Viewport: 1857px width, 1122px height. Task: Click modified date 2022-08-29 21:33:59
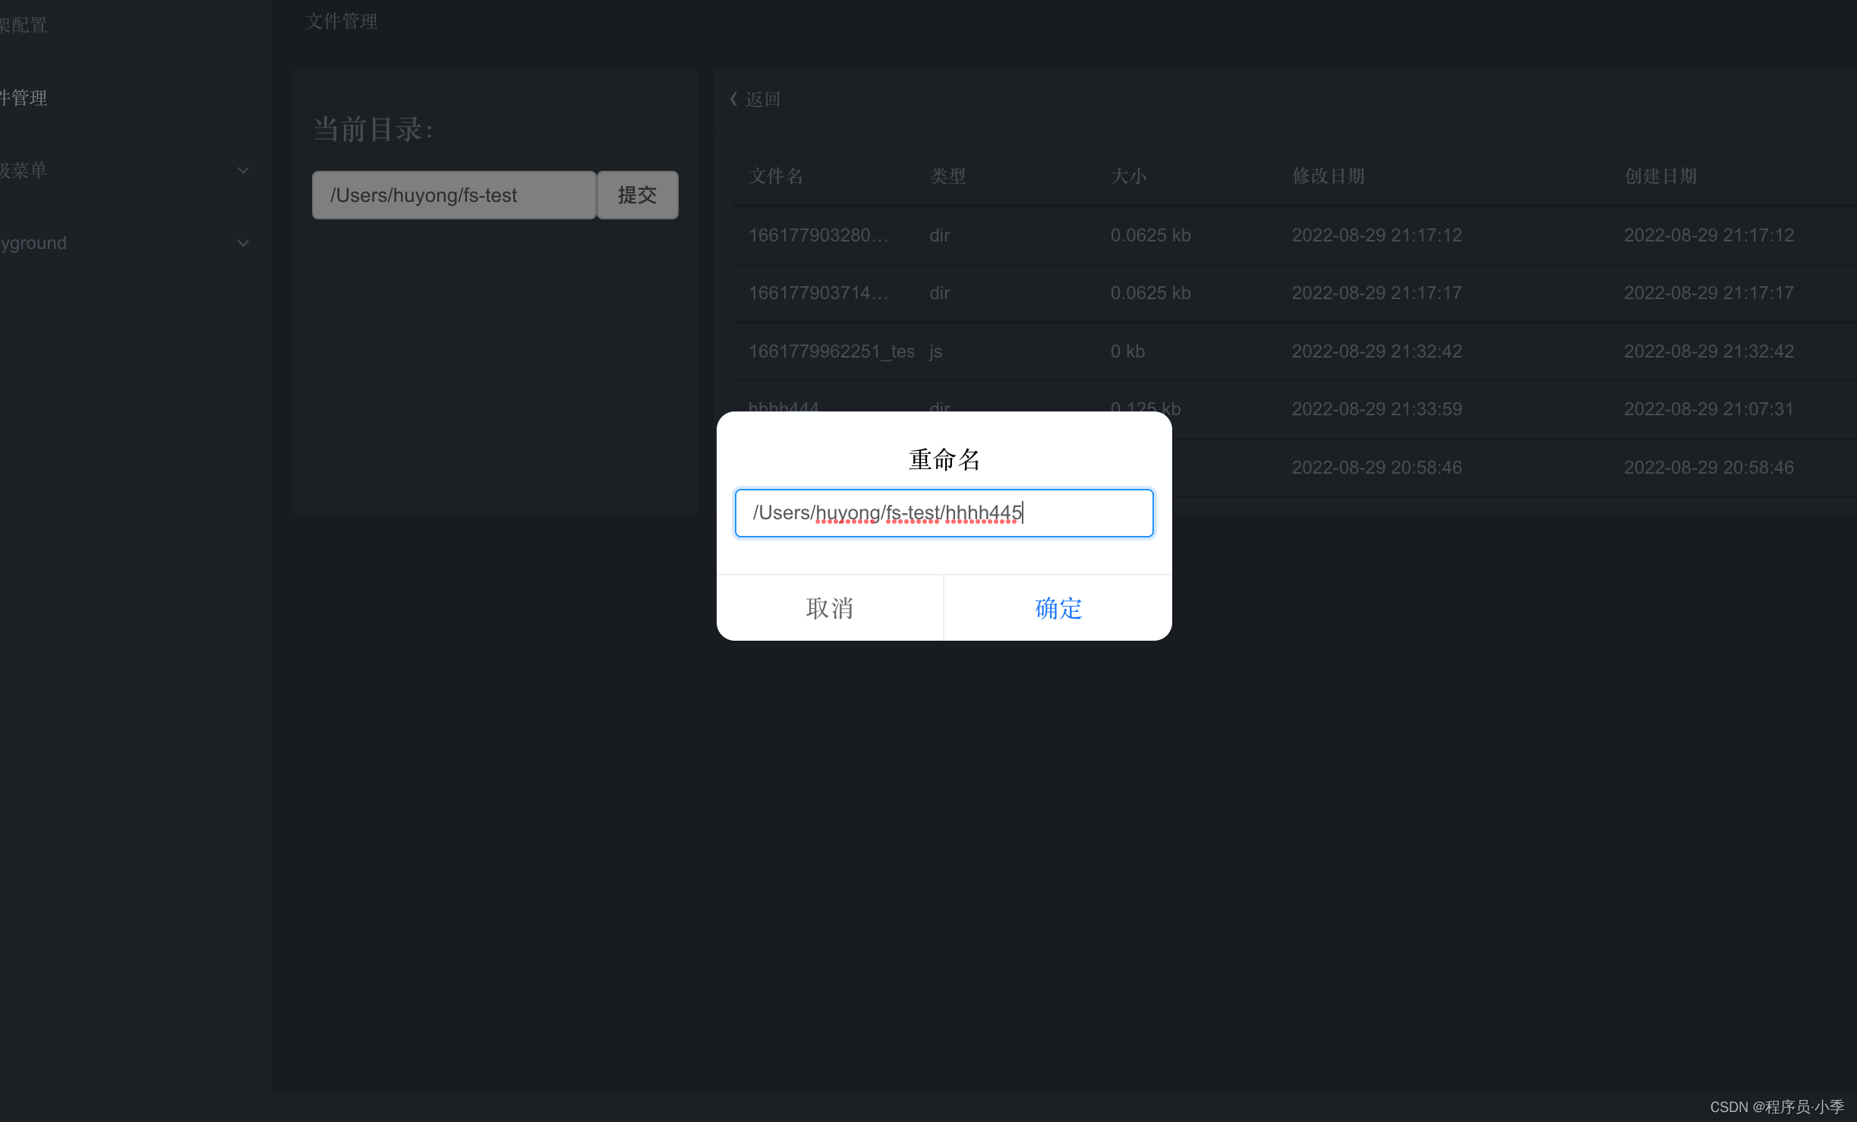pos(1376,409)
